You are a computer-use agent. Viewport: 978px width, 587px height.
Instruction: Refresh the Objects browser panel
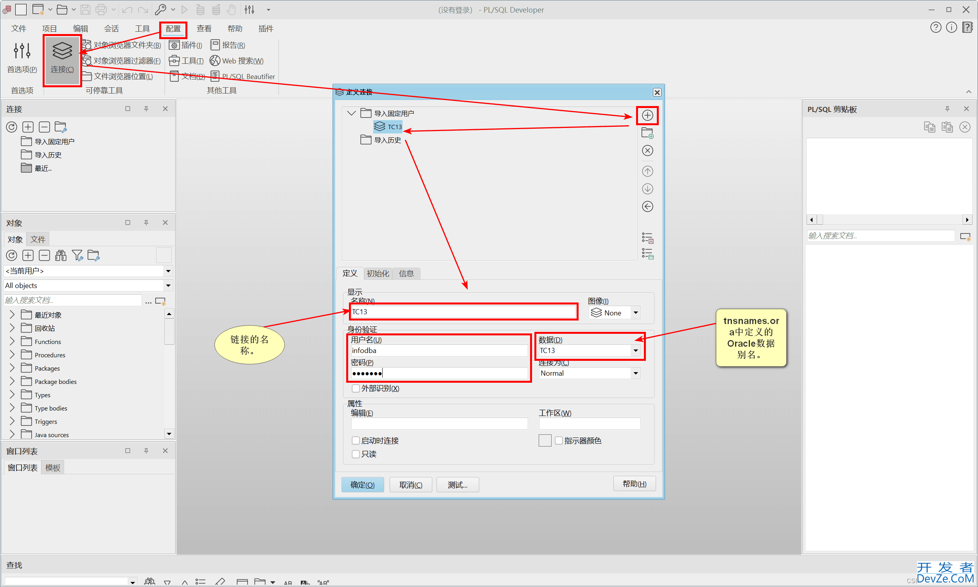point(11,256)
